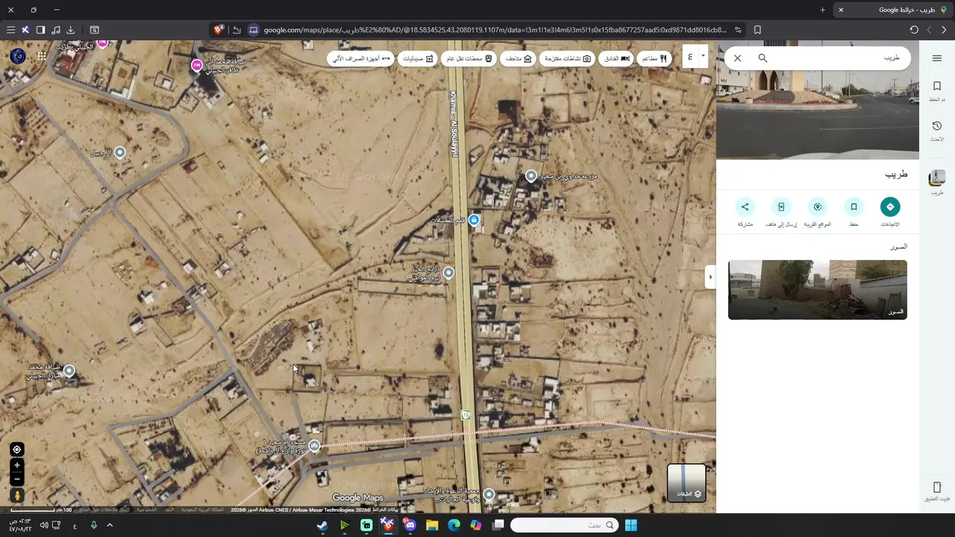Select the آل جميل map pin
Viewport: 955px width, 537px height.
click(119, 152)
